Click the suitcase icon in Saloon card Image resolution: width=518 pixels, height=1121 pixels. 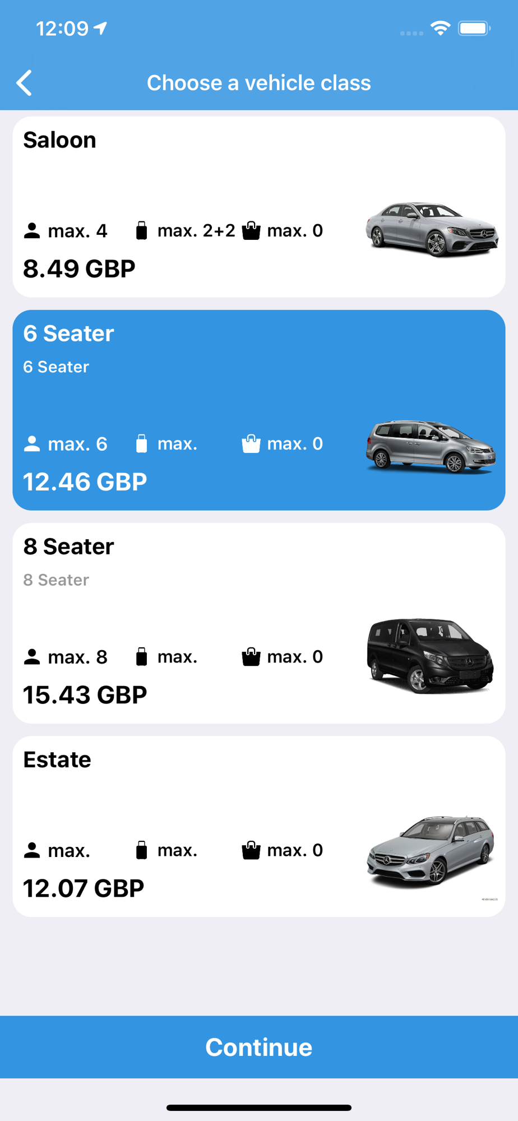142,230
